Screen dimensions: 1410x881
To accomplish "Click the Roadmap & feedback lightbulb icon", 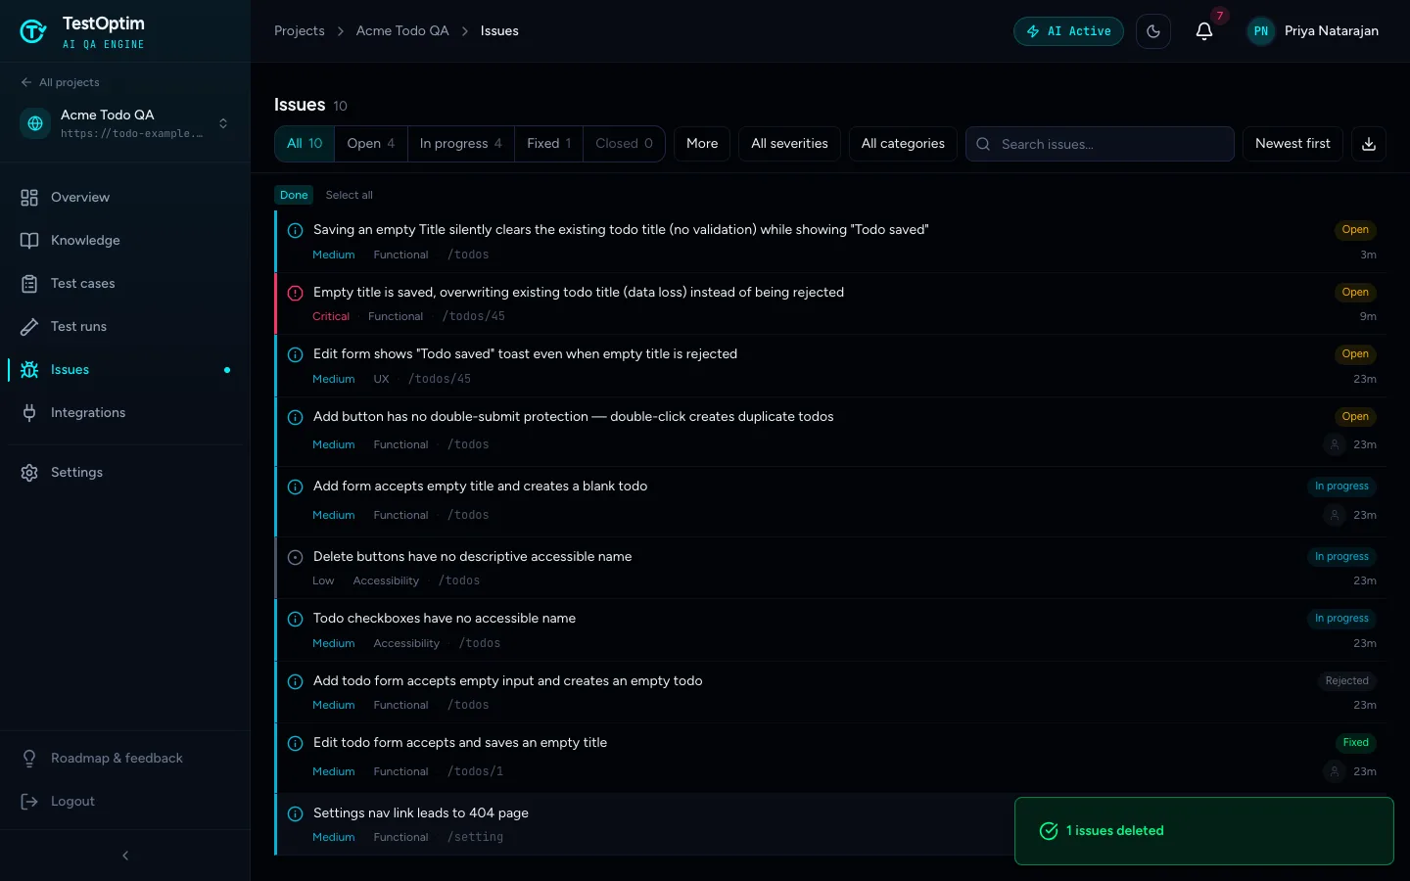I will click(x=29, y=759).
